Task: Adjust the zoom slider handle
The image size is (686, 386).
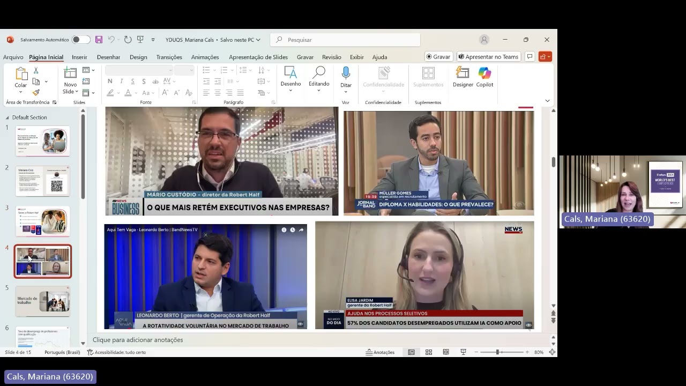Action: click(x=497, y=352)
